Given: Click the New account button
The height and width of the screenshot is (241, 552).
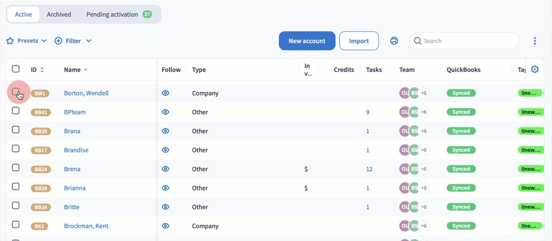Looking at the screenshot, I should click(307, 41).
